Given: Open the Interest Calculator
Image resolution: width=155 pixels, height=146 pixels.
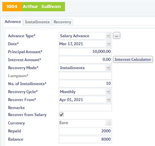Looking at the screenshot, I should [133, 60].
